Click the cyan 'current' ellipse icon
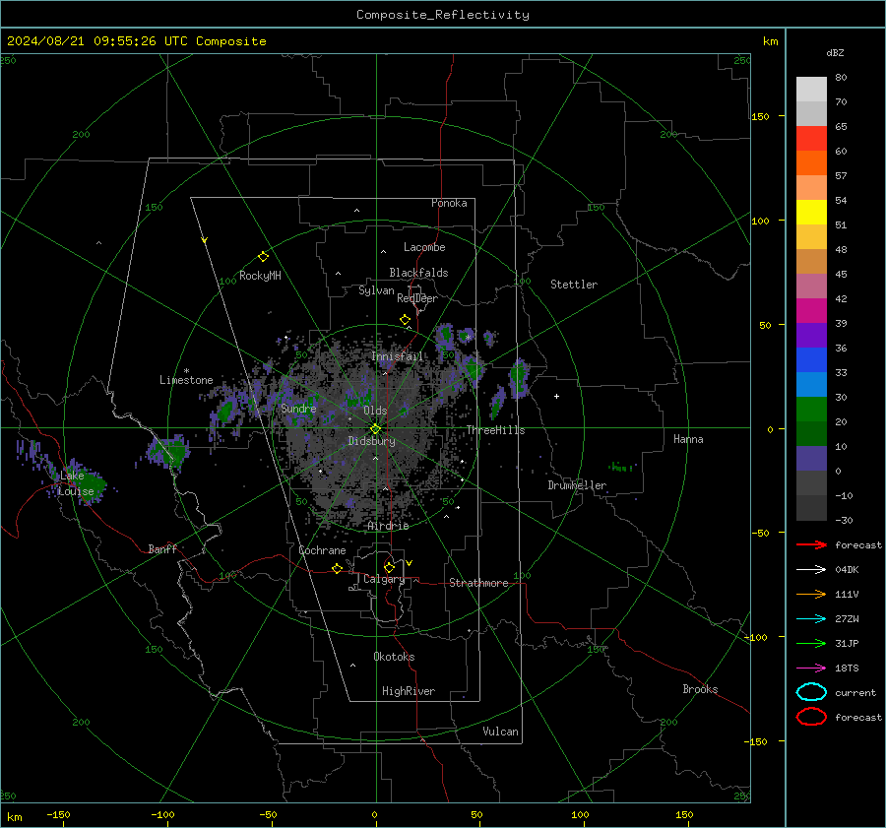 click(x=811, y=692)
